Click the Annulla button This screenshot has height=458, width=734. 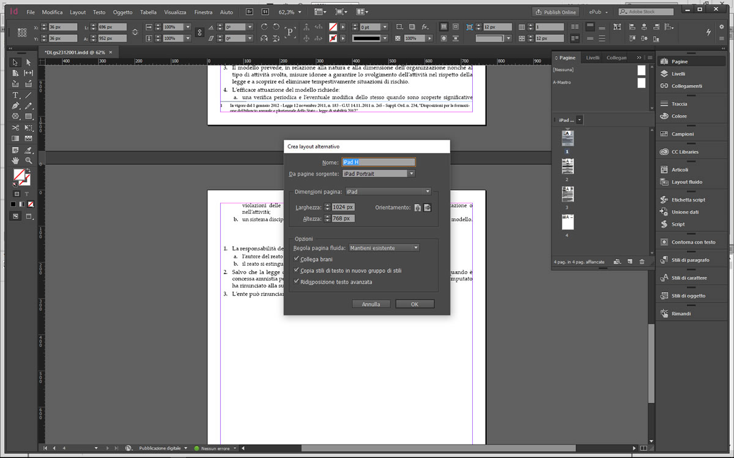pyautogui.click(x=371, y=304)
